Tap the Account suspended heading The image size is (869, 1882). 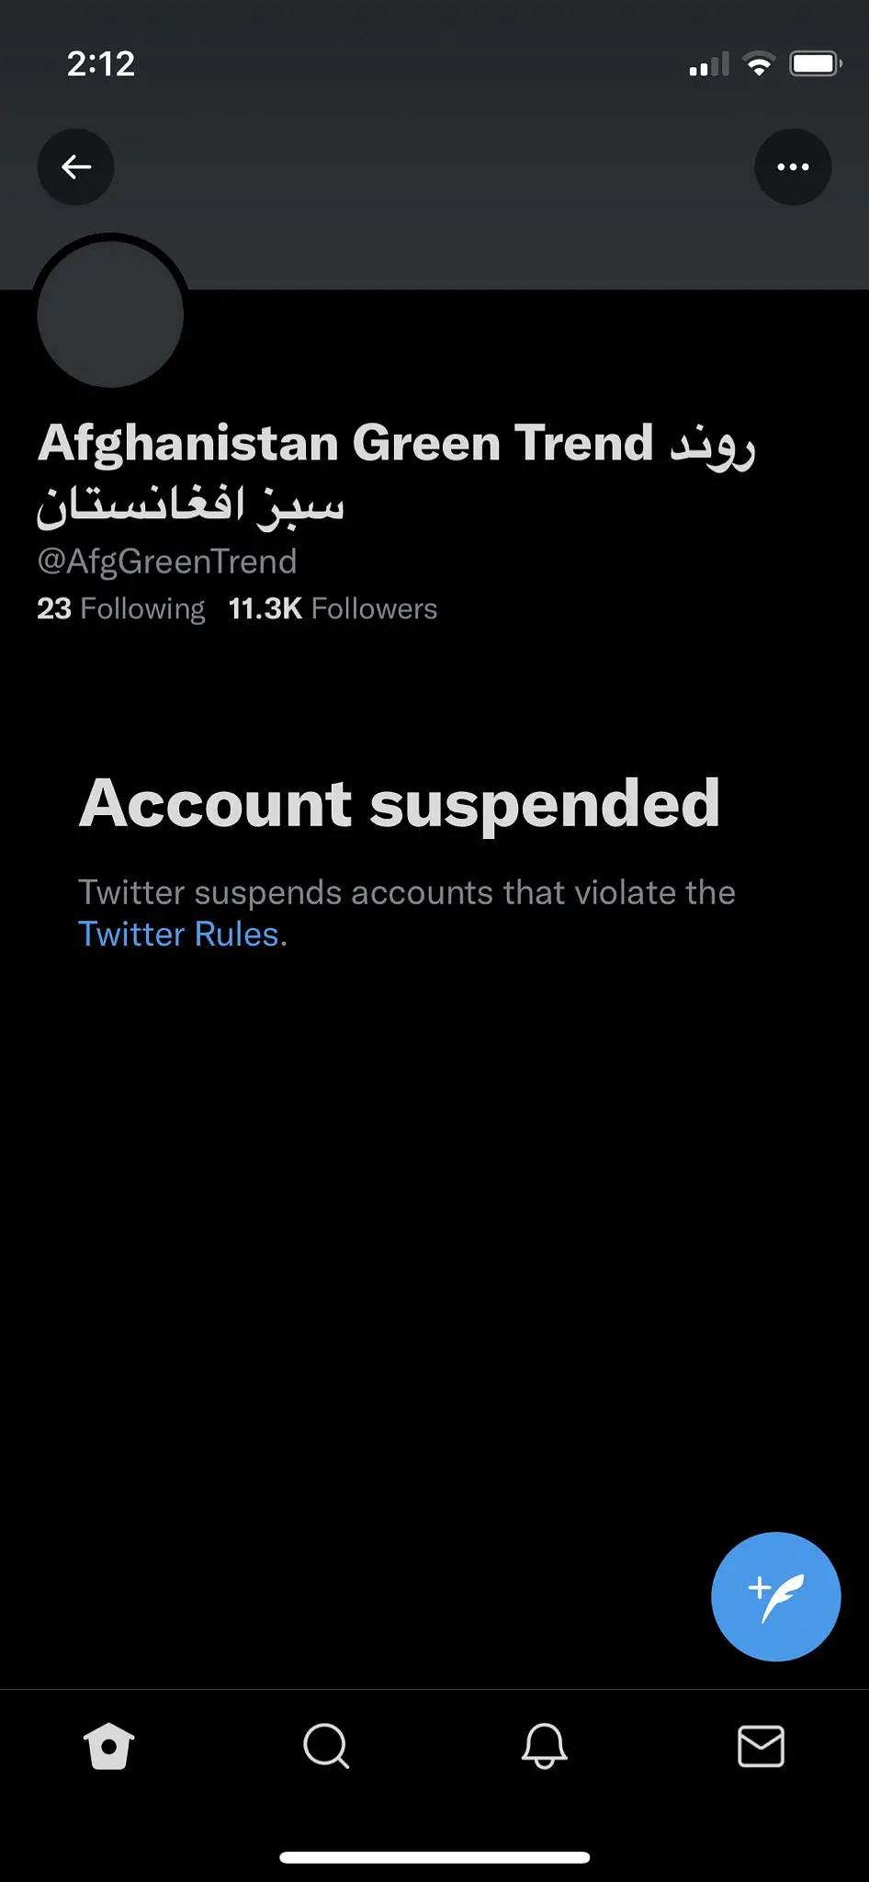click(400, 803)
